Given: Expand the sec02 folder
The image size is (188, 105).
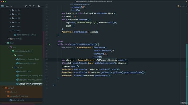Looking at the screenshot, I should click(10, 14).
